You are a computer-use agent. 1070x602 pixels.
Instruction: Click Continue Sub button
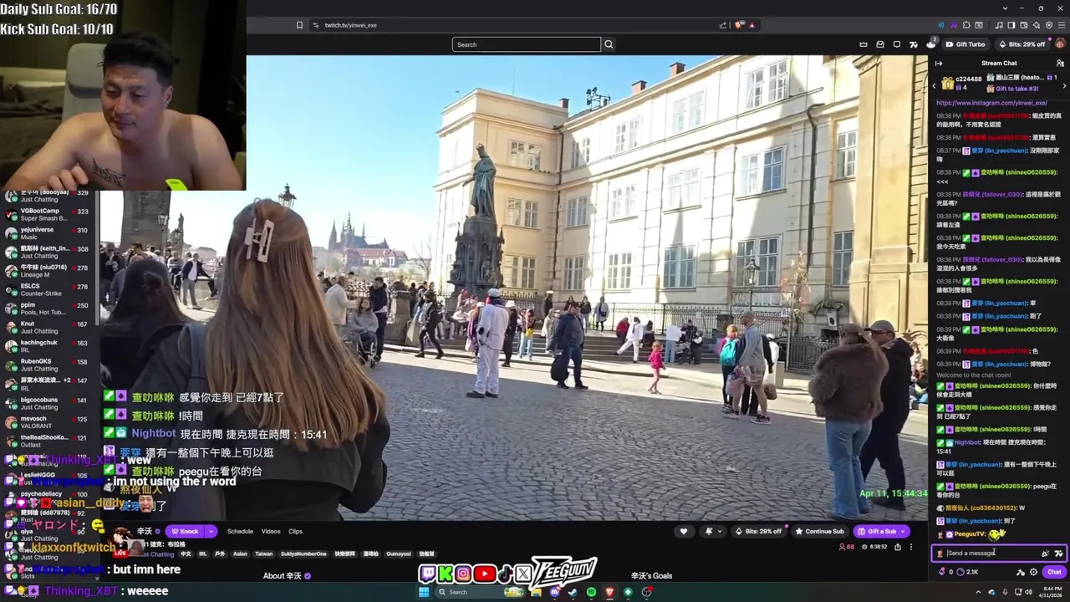[x=819, y=531]
